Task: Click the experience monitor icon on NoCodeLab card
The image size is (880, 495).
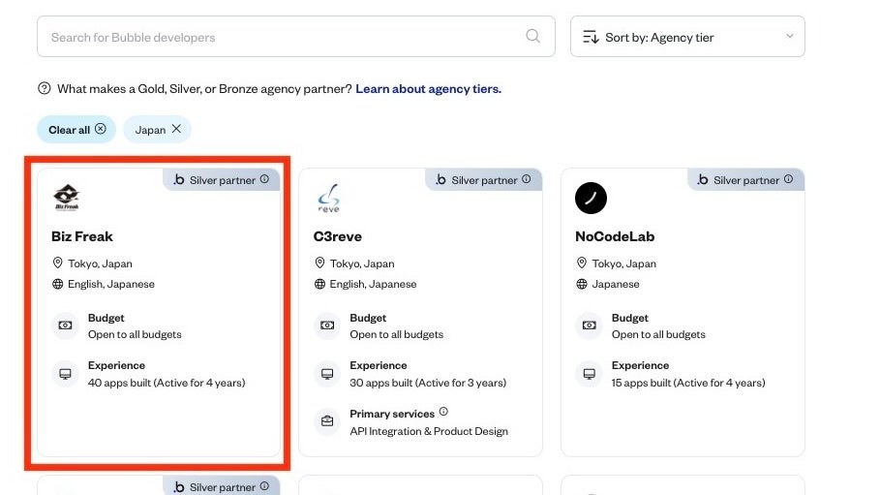Action: [590, 374]
